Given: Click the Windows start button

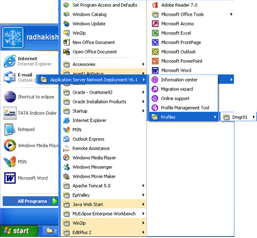Looking at the screenshot, I should click(x=19, y=231).
